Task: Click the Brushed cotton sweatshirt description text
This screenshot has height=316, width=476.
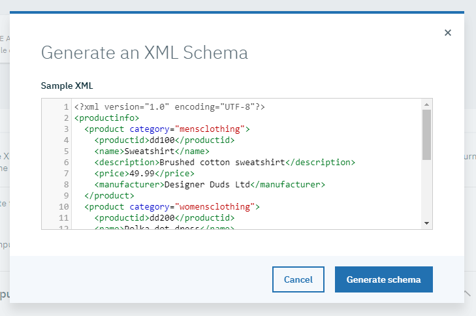Action: tap(222, 163)
